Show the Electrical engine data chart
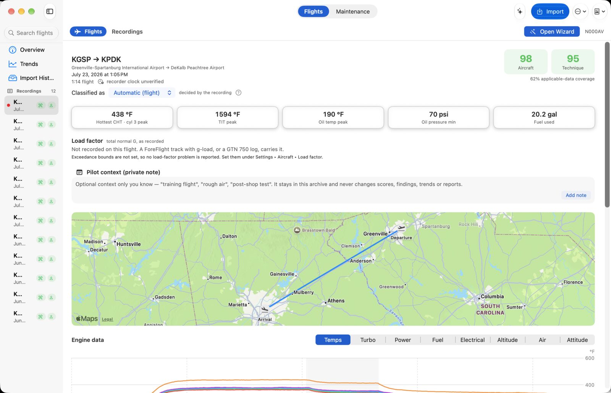The height and width of the screenshot is (393, 611). (472, 340)
